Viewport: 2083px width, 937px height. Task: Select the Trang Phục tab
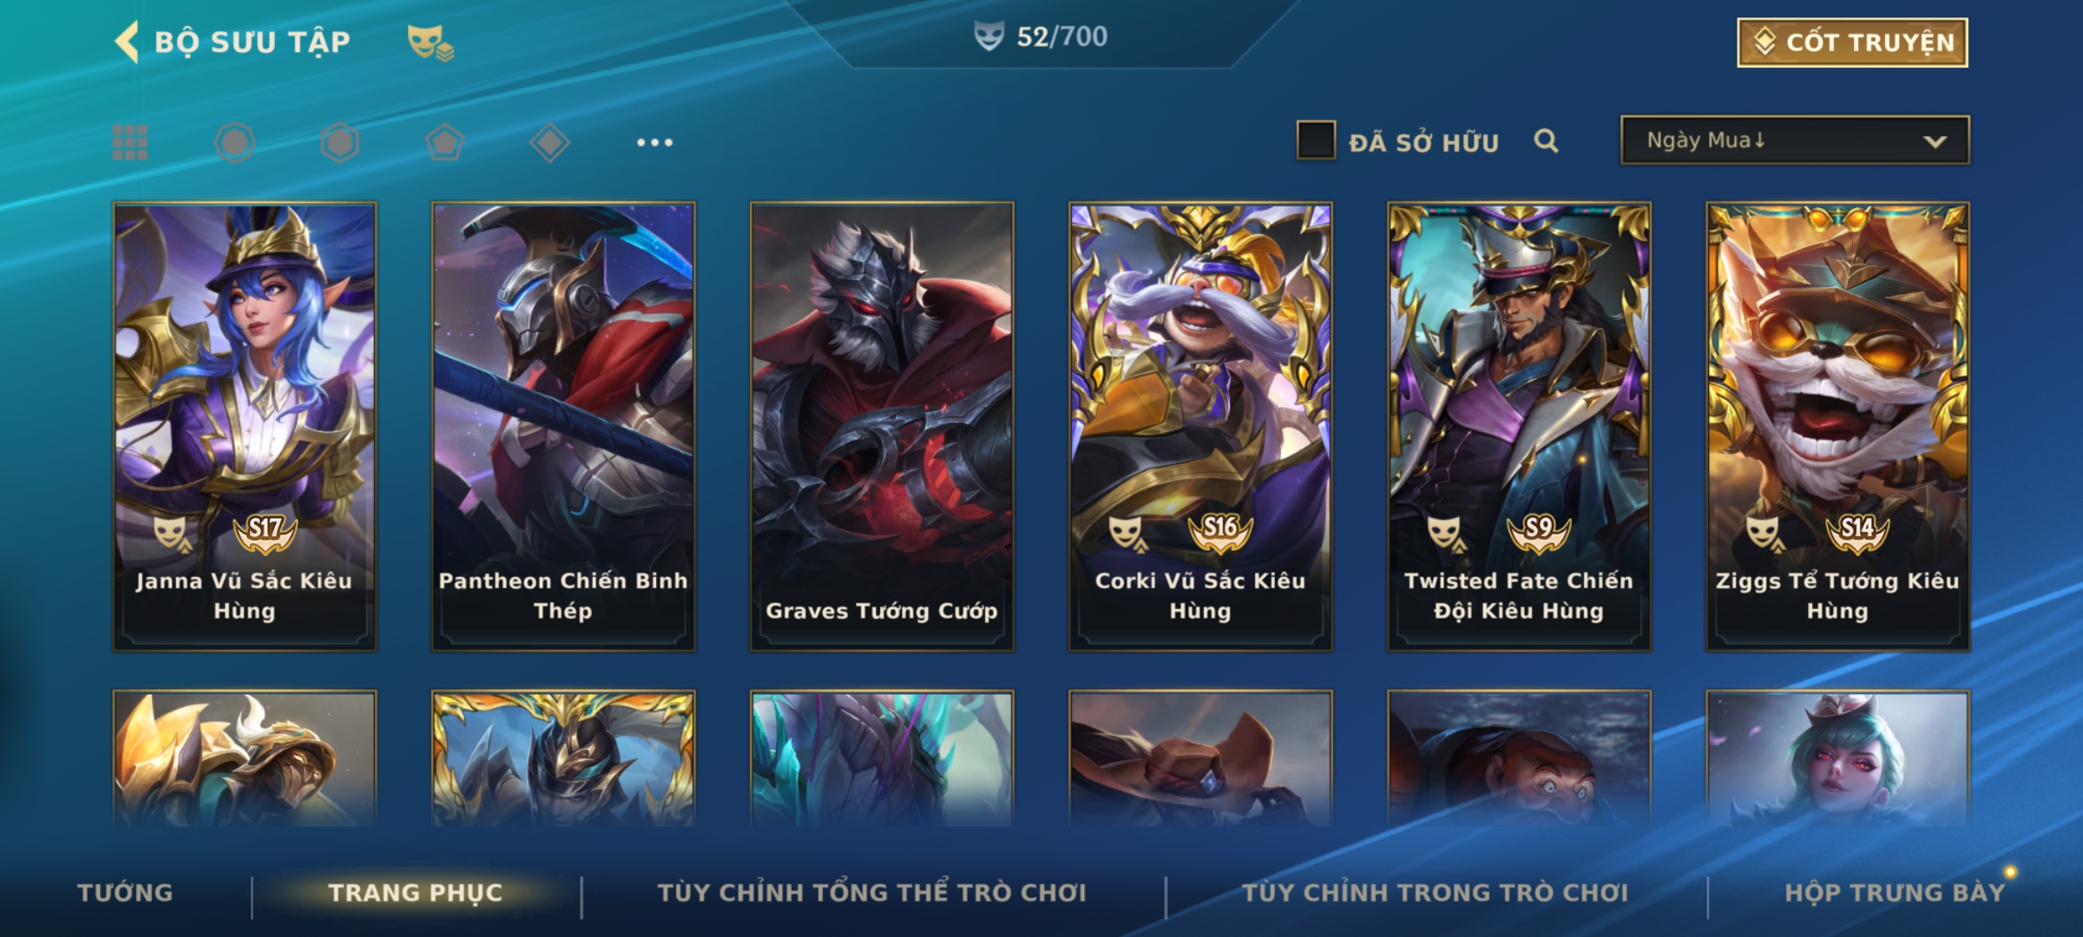[416, 893]
